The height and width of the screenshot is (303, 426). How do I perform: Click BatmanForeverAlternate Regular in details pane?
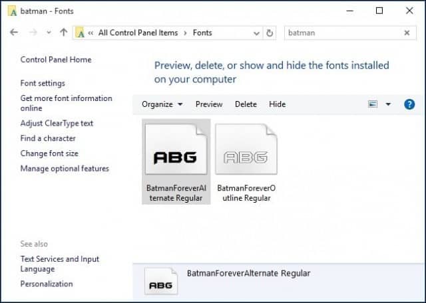click(248, 273)
